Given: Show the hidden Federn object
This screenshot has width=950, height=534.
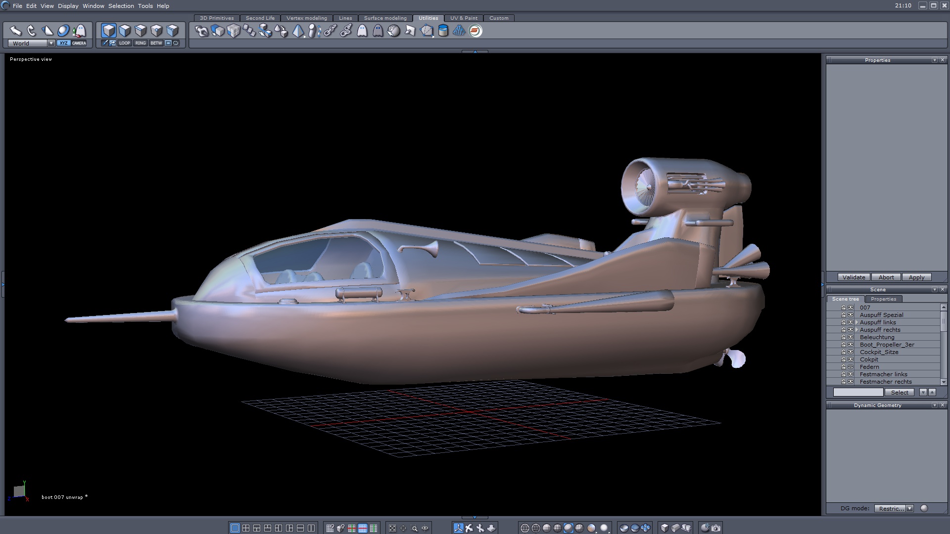Looking at the screenshot, I should click(x=851, y=367).
